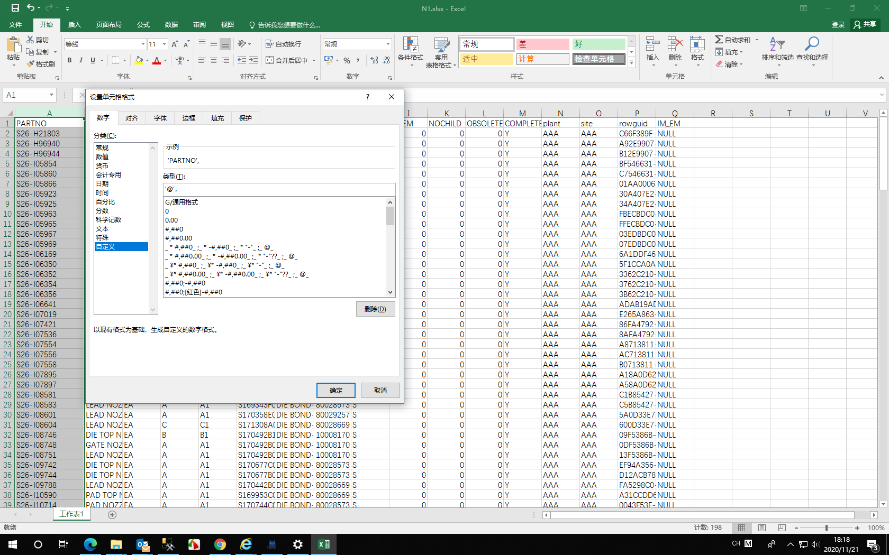Click the Decrease Decimal icon
Viewport: 889px width, 555px height.
pyautogui.click(x=386, y=60)
